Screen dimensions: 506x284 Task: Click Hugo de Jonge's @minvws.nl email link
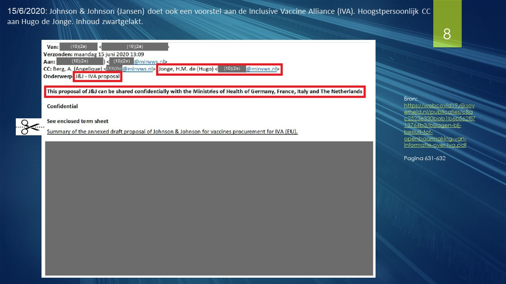pos(262,69)
